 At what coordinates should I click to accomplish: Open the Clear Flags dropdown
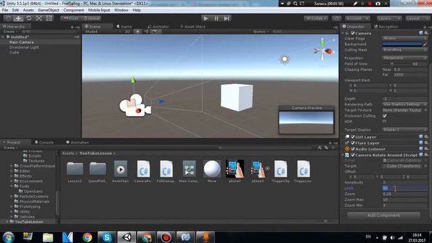pos(404,38)
